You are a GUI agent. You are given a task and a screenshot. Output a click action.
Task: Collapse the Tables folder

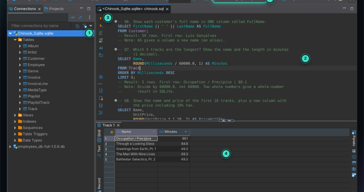click(x=15, y=39)
